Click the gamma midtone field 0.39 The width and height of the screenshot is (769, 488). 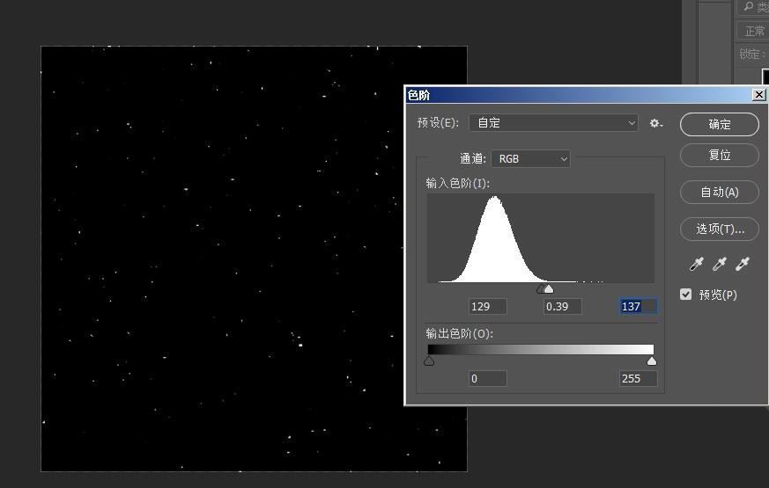click(563, 306)
